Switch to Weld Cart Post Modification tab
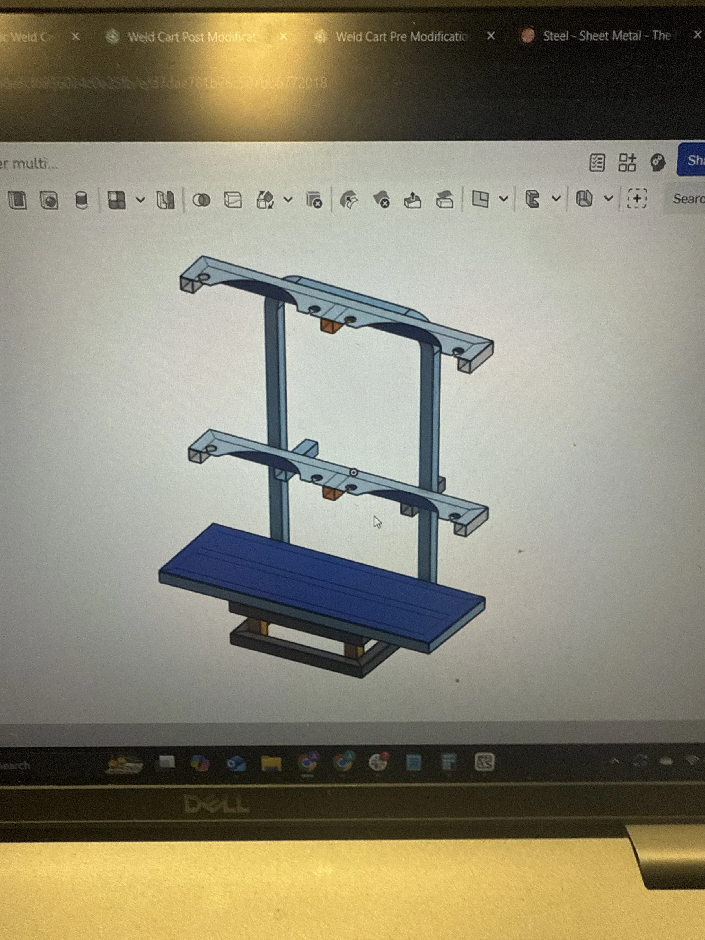705x940 pixels. pyautogui.click(x=191, y=38)
